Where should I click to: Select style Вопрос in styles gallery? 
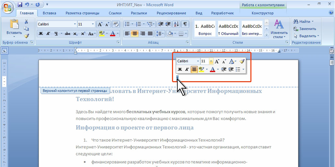[x=205, y=29]
